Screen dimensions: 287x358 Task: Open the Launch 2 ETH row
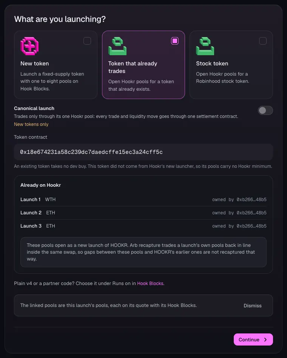pyautogui.click(x=143, y=213)
